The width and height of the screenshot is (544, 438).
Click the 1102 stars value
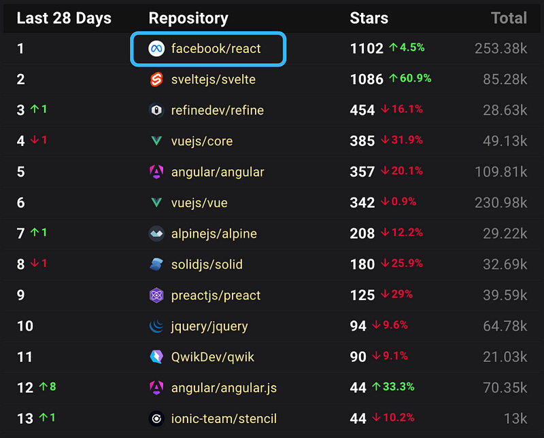(x=367, y=48)
